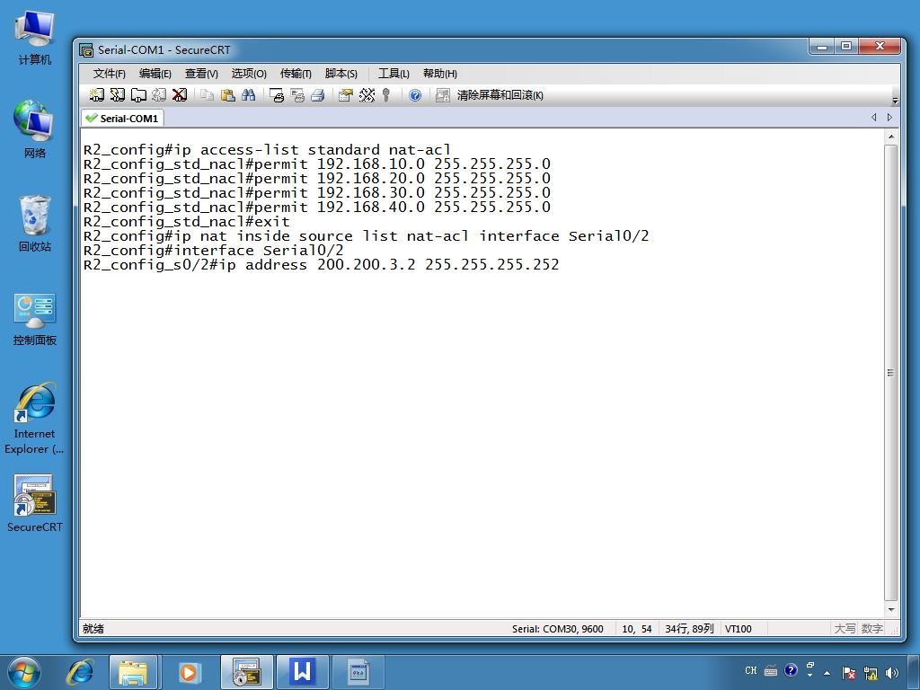Image resolution: width=920 pixels, height=690 pixels.
Task: Click the file explorer folder taskbar icon
Action: click(x=133, y=672)
